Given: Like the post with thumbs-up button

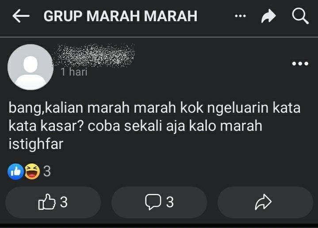Looking at the screenshot, I should 53,202.
